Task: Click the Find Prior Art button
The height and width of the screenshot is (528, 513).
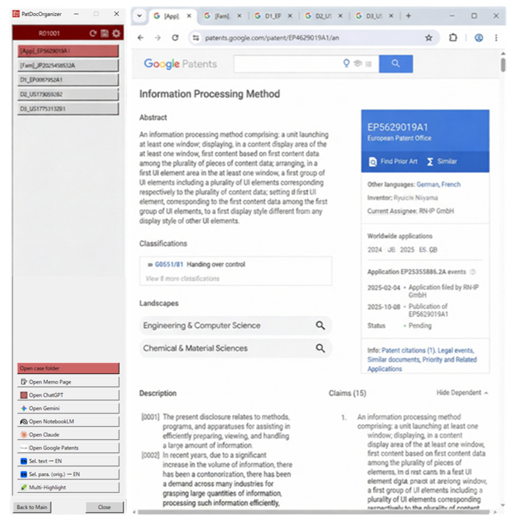Action: (x=393, y=161)
